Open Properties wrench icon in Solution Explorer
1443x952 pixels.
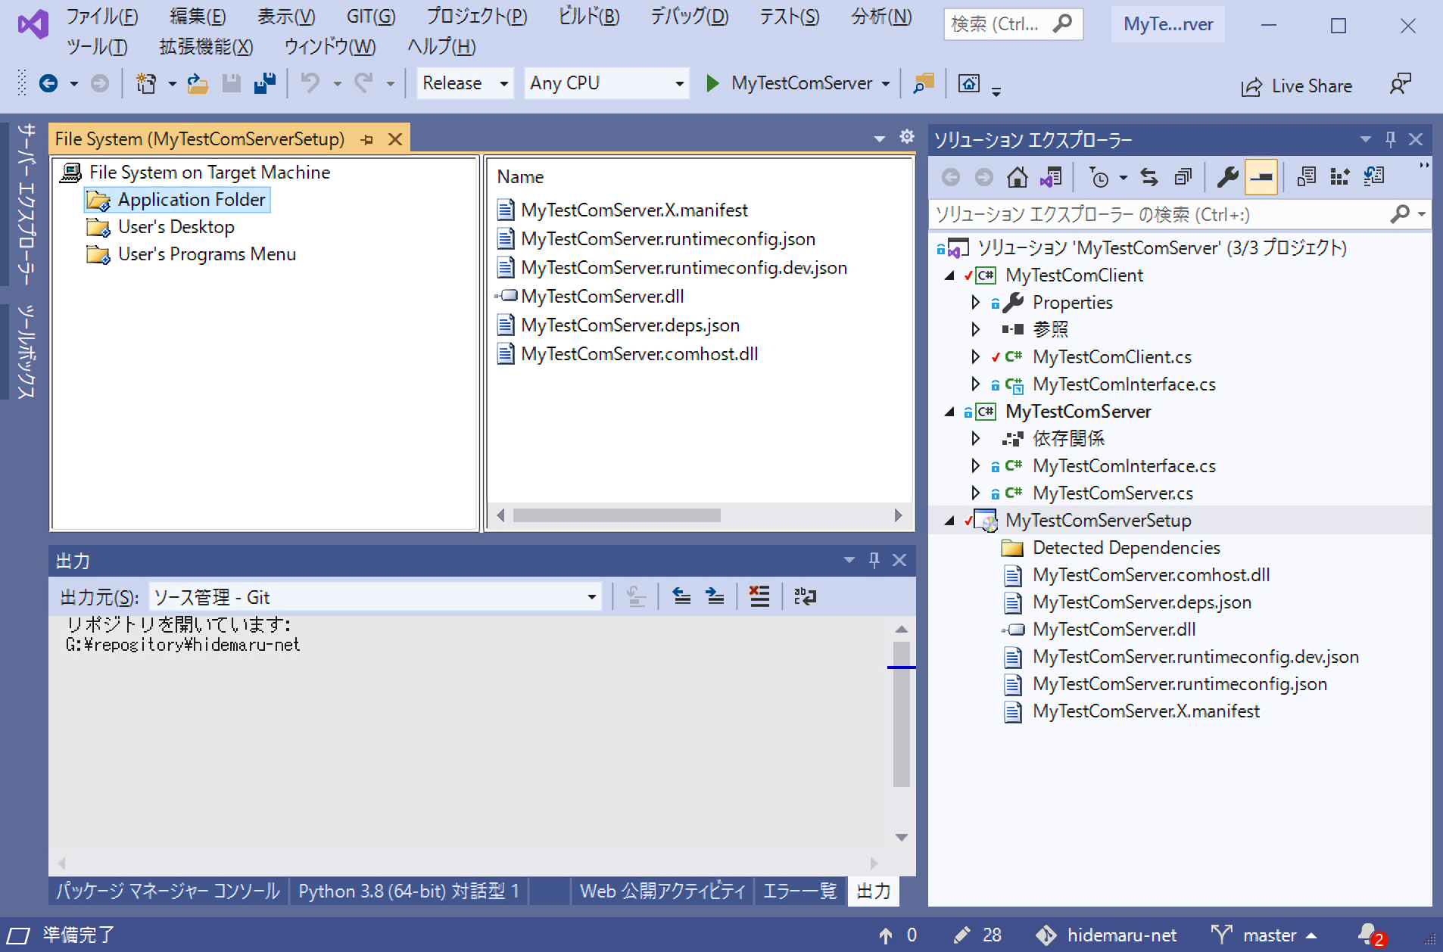[x=1227, y=177]
